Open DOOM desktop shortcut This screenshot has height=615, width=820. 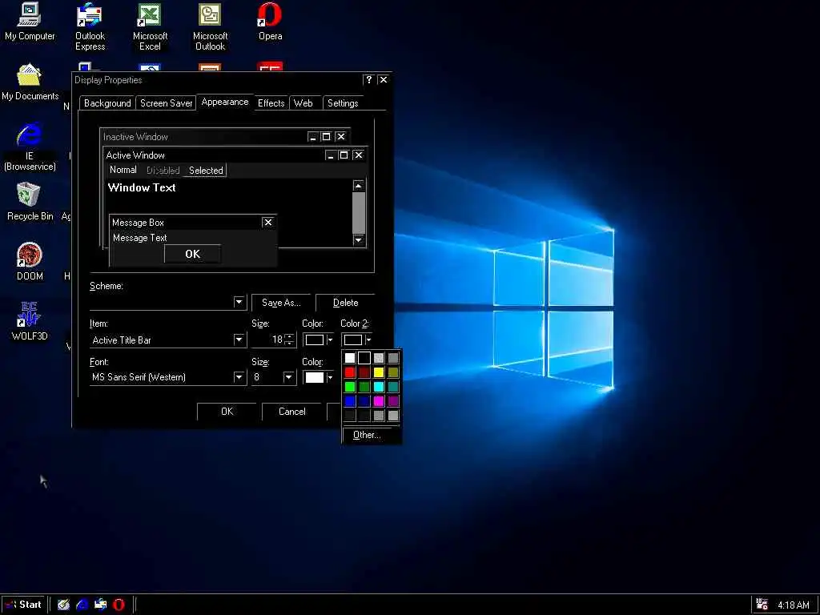point(30,262)
